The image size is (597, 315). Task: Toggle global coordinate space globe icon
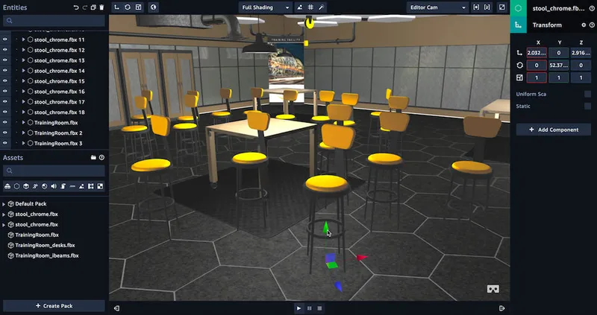pyautogui.click(x=153, y=7)
